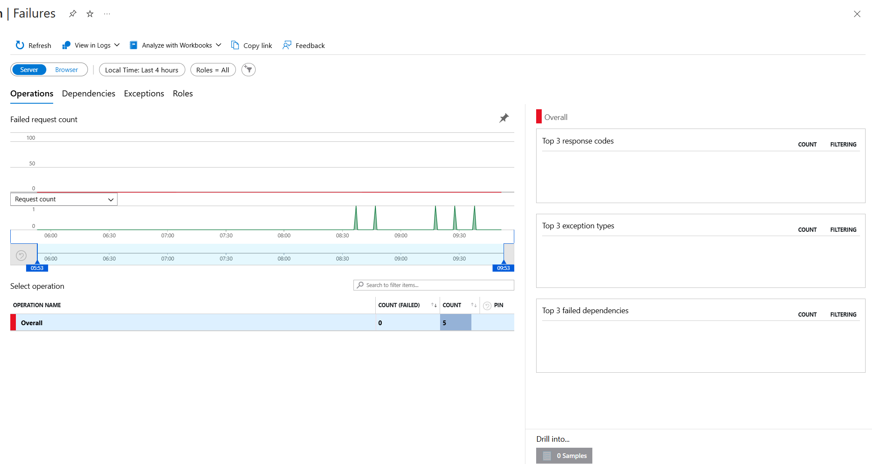Open the Roles tab
This screenshot has height=464, width=872.
[x=183, y=93]
